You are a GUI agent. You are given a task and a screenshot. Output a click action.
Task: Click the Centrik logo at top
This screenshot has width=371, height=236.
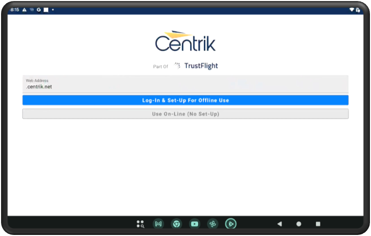[185, 41]
